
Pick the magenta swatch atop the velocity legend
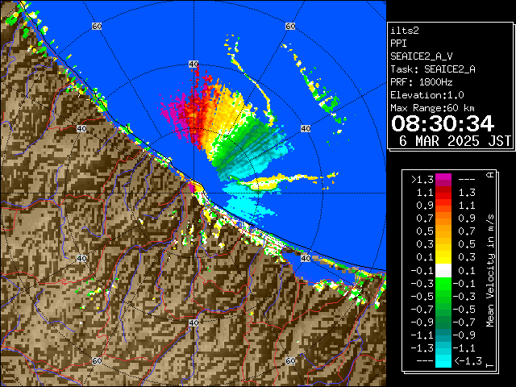pos(443,177)
